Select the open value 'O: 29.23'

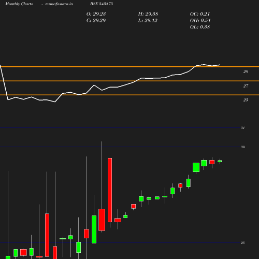click(96, 14)
